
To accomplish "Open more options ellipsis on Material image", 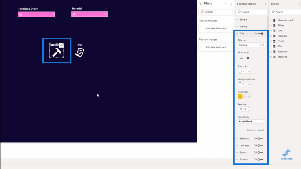I will tap(61, 45).
